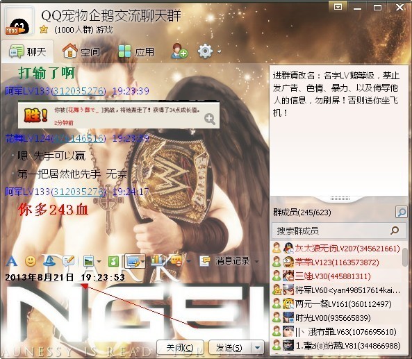Open the 消息记录 message history
Image resolution: width=412 pixels, height=359 pixels.
click(233, 261)
